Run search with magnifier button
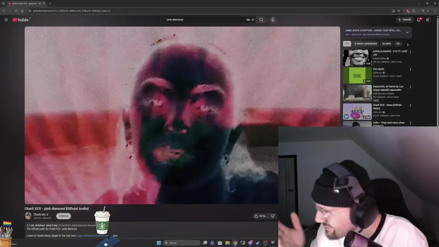The width and height of the screenshot is (439, 247). (261, 20)
